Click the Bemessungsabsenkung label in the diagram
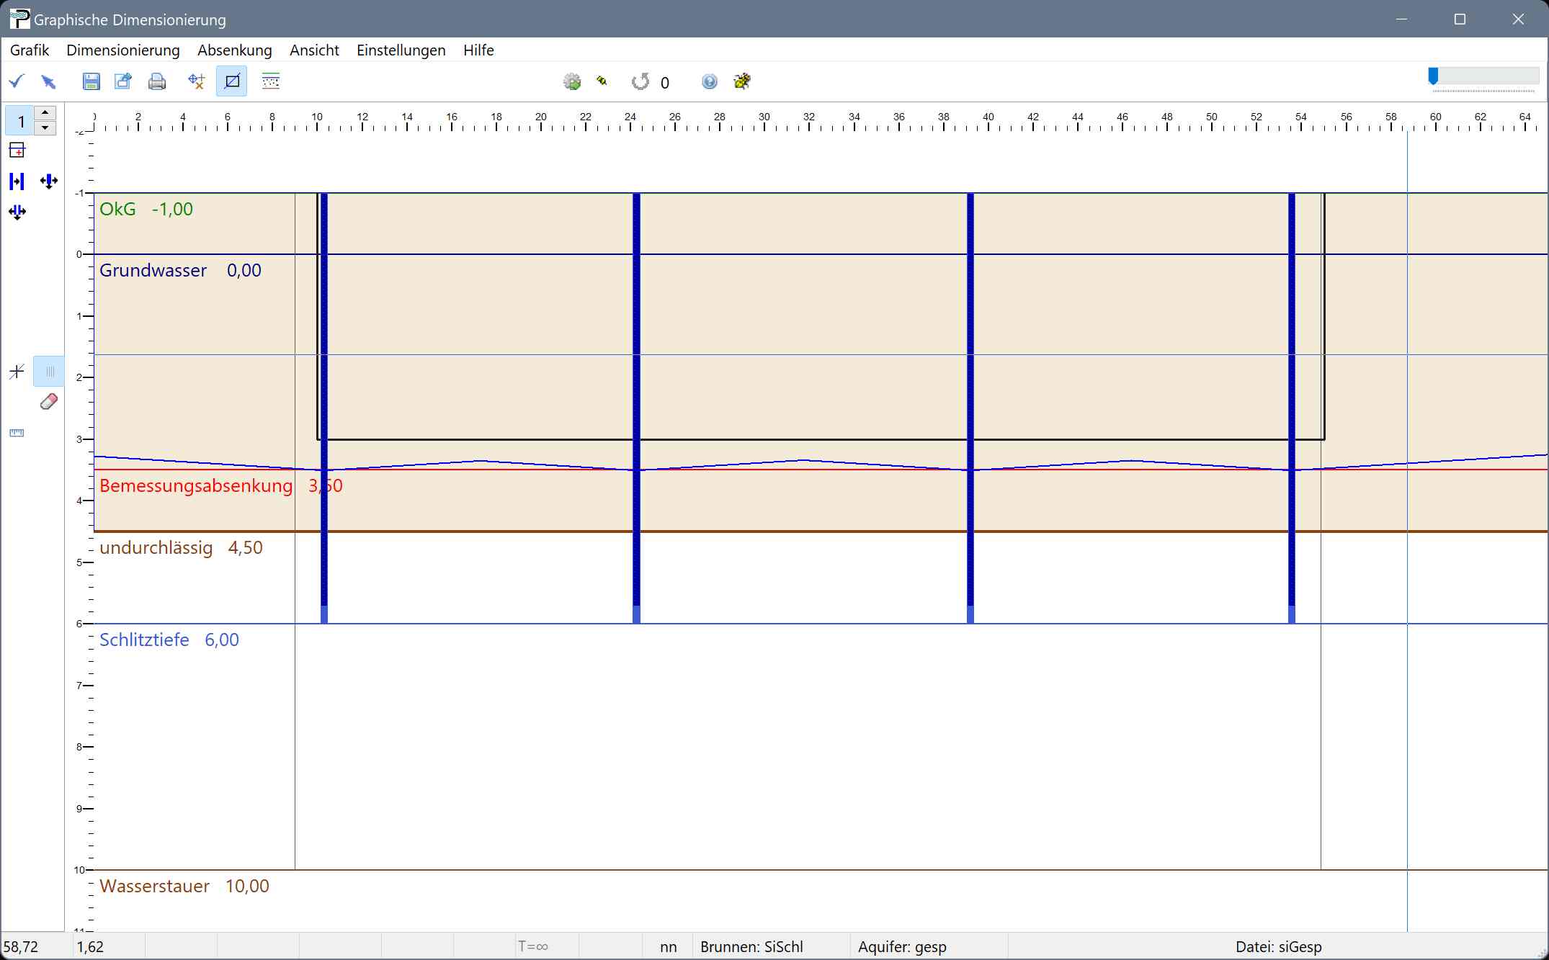Viewport: 1549px width, 960px height. 196,486
